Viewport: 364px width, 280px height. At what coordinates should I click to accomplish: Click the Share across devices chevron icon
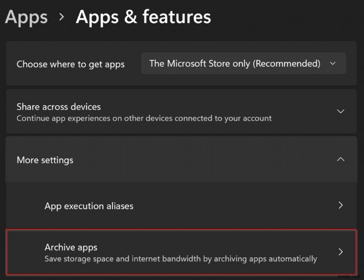point(341,111)
